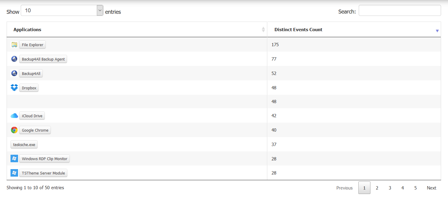448x197 pixels.
Task: Select the tasksche.exe application button
Action: tap(24, 145)
